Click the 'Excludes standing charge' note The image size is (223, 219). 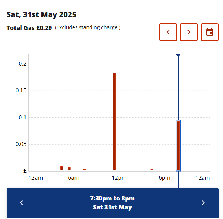(87, 27)
